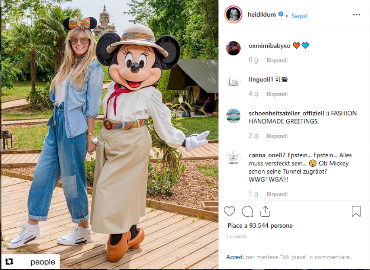Screen dimensions: 370x270
Task: Click the 7 LUGLIO post date
Action: tap(236, 236)
